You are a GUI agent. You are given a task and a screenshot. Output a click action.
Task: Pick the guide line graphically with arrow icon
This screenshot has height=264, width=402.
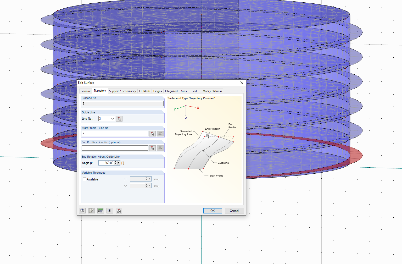coord(119,119)
